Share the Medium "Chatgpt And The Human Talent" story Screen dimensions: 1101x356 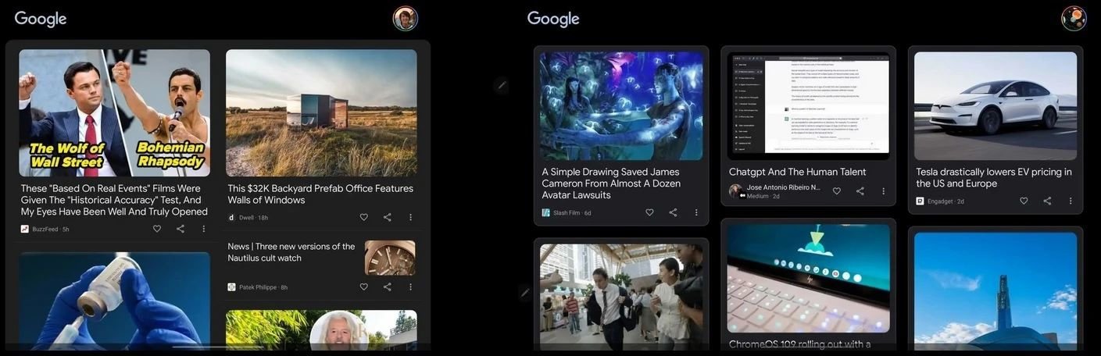[x=860, y=191]
